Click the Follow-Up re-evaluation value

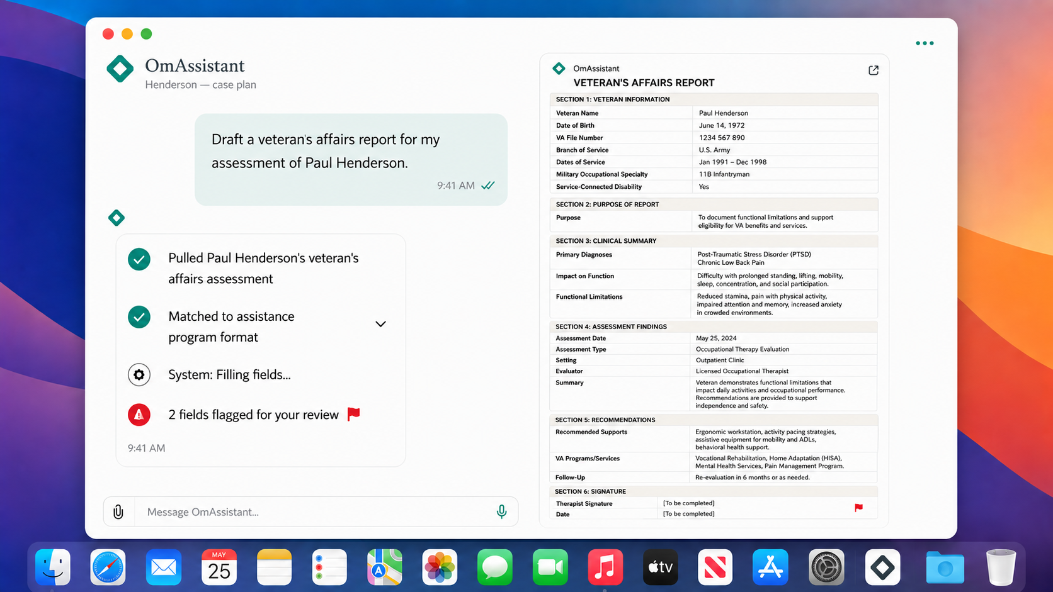[753, 478]
